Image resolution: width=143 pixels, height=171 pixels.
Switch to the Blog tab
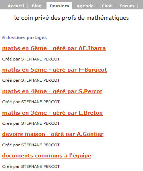click(37, 6)
